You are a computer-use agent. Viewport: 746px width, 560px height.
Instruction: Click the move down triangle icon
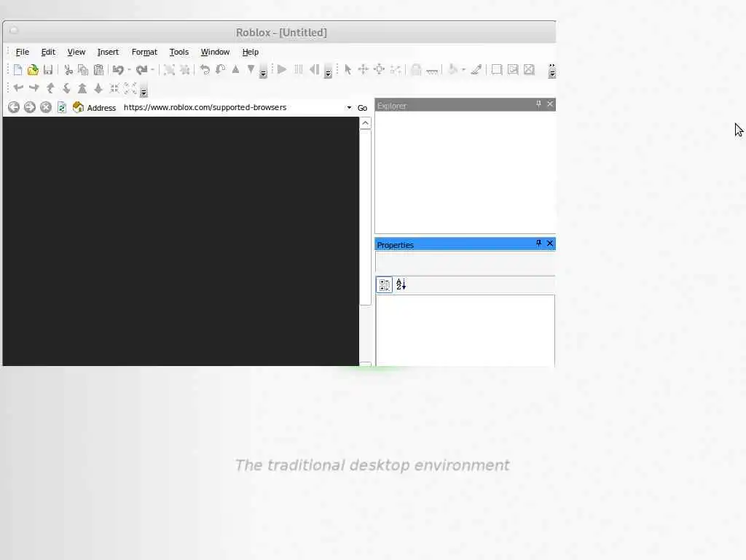click(251, 69)
